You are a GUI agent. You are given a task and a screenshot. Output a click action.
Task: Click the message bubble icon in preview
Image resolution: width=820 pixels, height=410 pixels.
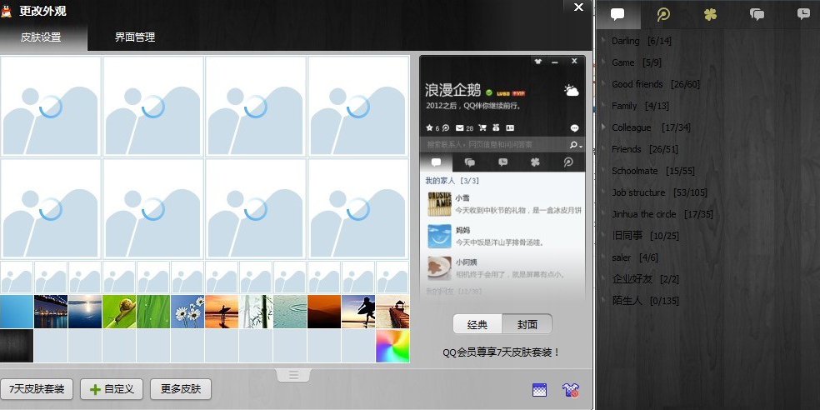[574, 128]
